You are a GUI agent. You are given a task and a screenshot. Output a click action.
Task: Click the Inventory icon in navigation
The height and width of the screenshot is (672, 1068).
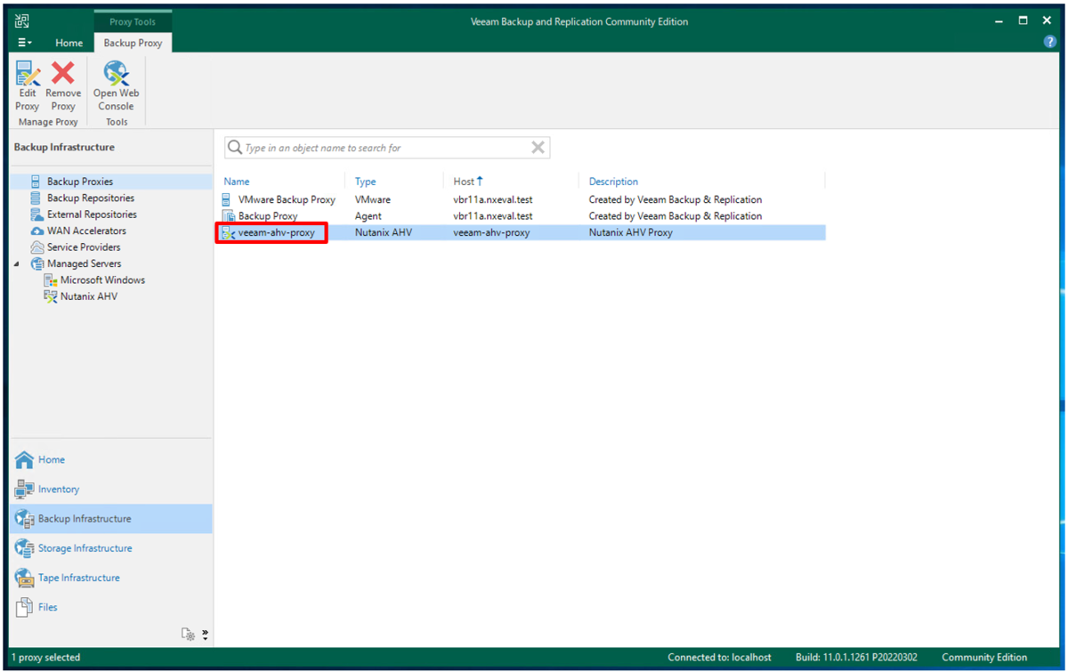[24, 490]
